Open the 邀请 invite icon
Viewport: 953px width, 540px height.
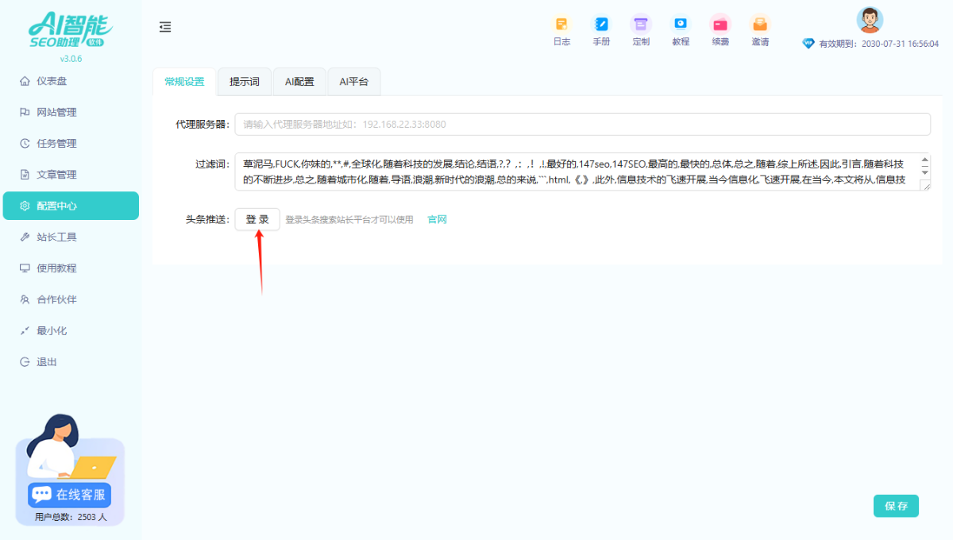coord(760,30)
